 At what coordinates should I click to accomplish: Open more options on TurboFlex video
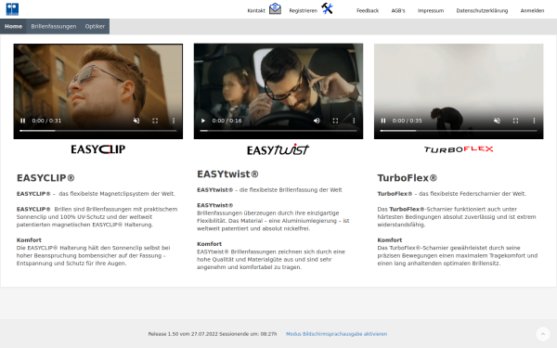[x=534, y=121]
